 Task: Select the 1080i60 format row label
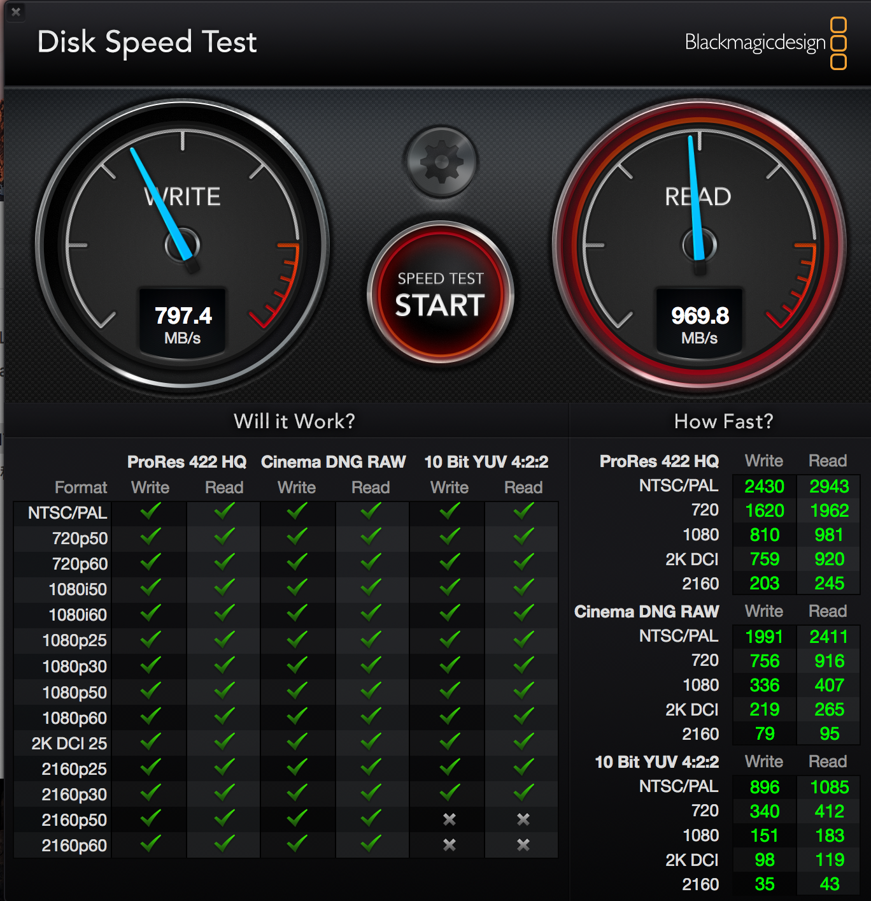(x=78, y=616)
